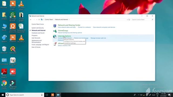Screen dimensions: 173x97
Task: Click Connect to a network link
Action: [84, 27]
